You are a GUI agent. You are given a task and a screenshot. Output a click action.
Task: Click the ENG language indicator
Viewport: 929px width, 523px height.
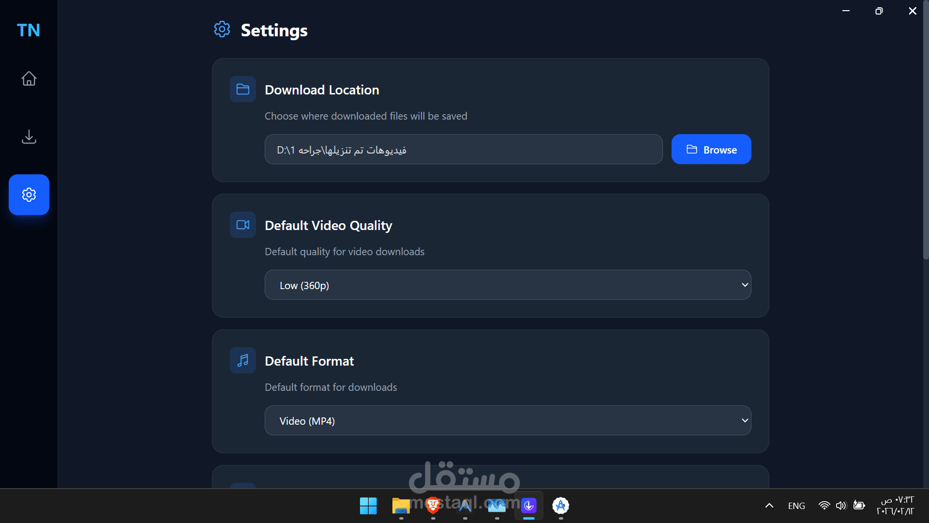pyautogui.click(x=796, y=506)
